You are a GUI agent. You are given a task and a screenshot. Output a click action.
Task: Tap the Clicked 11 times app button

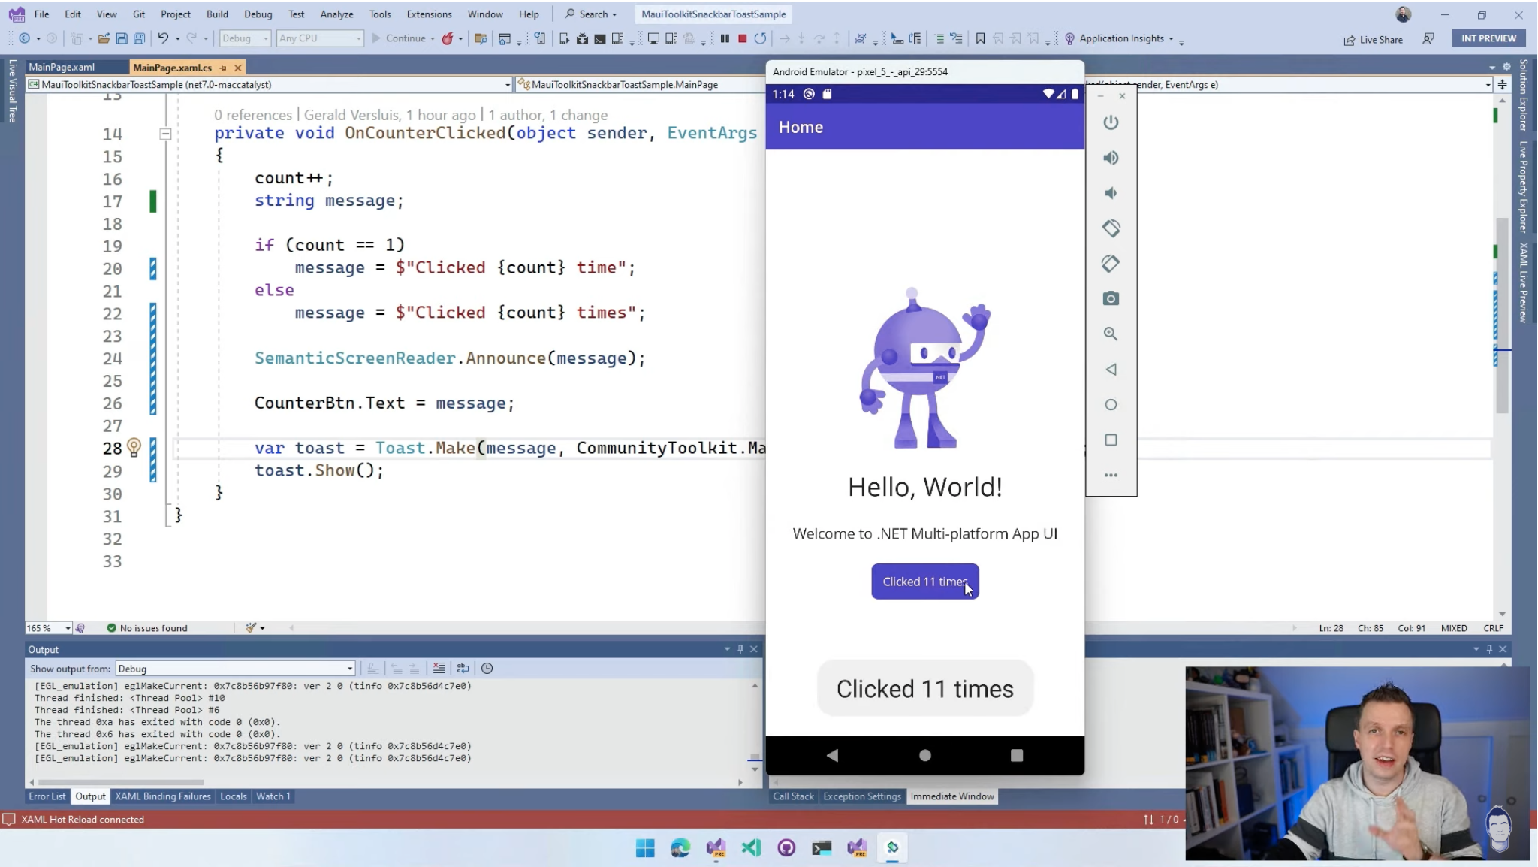click(x=925, y=582)
